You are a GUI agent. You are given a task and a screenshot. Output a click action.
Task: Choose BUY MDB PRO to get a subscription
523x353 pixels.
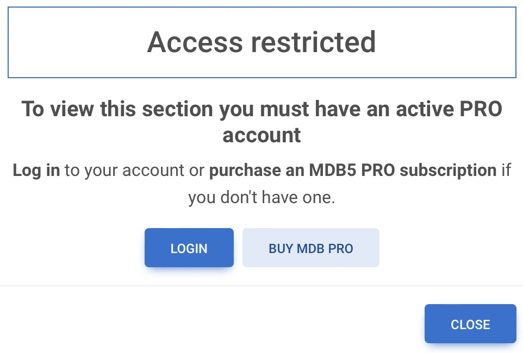click(310, 248)
